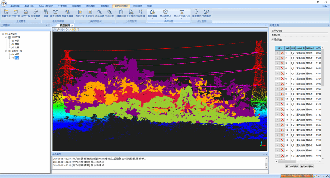
Task: Open the 道路模块 ribbon tab
Action: coord(105,6)
